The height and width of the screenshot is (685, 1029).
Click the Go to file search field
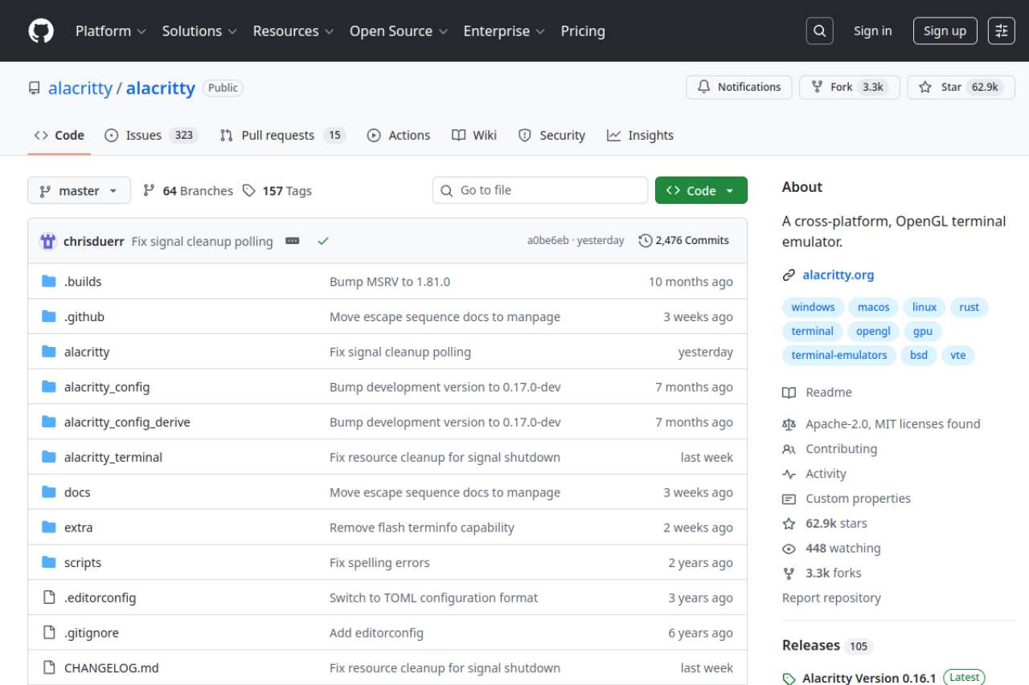(539, 190)
